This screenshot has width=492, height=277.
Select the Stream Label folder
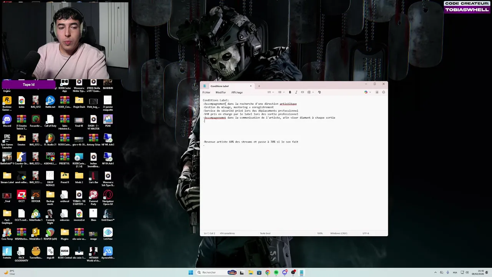tap(7, 178)
